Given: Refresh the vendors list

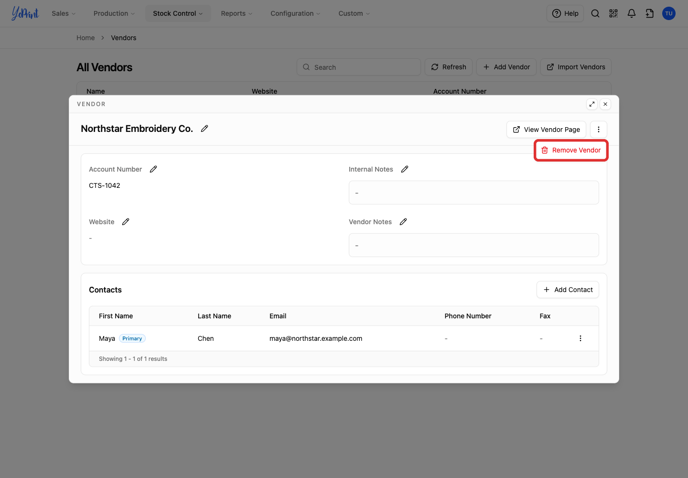Looking at the screenshot, I should [x=449, y=67].
